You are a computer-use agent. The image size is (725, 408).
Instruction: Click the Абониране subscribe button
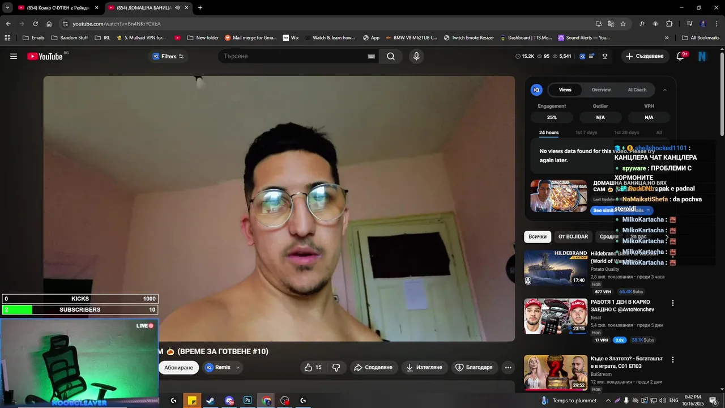pyautogui.click(x=178, y=368)
